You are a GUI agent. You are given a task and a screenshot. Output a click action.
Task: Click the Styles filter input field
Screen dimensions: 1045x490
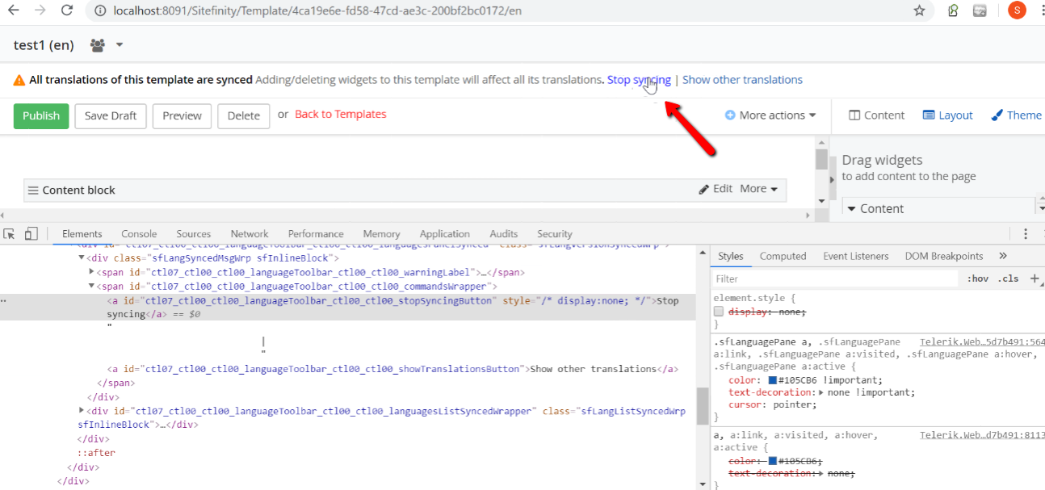(x=836, y=279)
